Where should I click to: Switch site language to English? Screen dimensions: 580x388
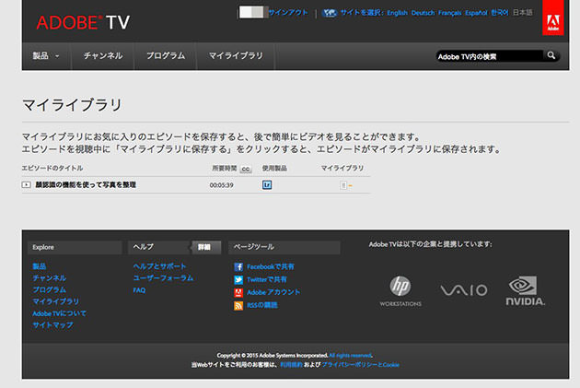(398, 13)
